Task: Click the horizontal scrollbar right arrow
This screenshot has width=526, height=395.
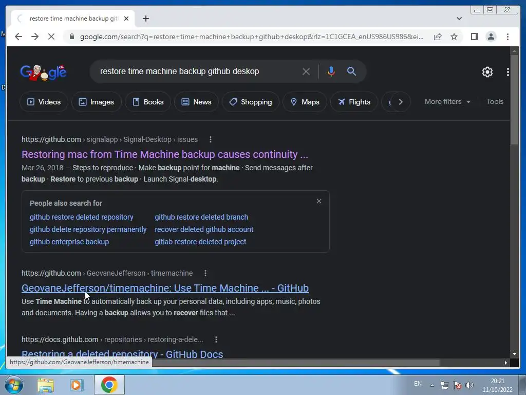Action: point(506,363)
